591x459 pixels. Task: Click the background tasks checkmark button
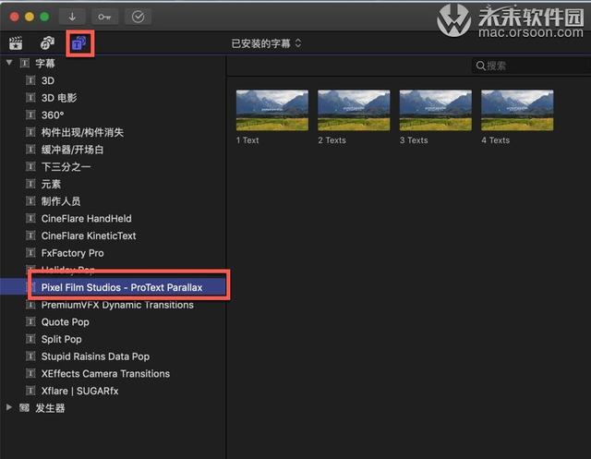point(138,17)
